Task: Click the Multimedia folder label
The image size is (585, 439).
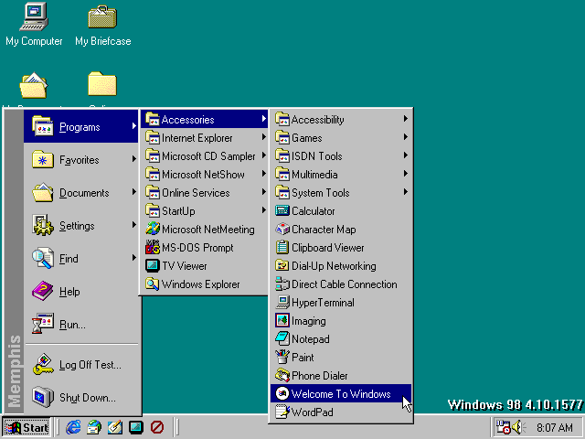Action: point(314,175)
